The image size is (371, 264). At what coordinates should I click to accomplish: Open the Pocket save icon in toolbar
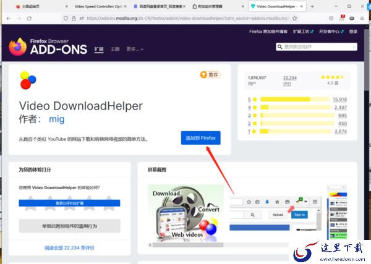pyautogui.click(x=331, y=18)
